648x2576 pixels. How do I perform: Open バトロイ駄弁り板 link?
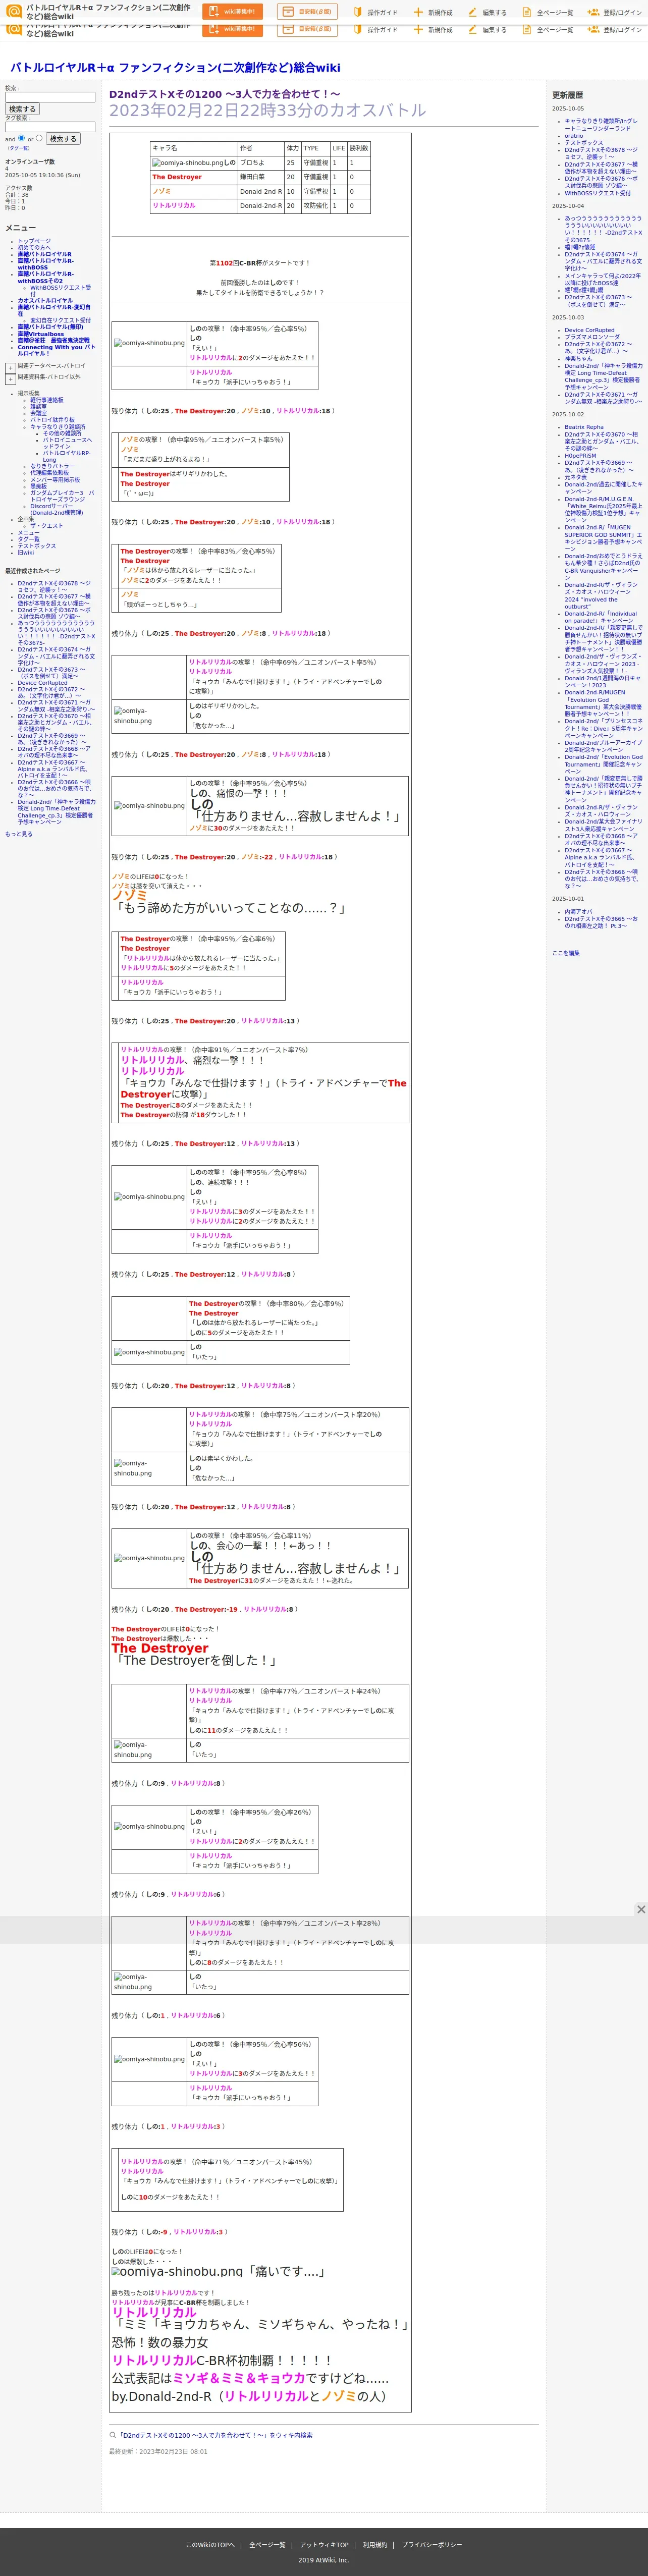tap(52, 420)
